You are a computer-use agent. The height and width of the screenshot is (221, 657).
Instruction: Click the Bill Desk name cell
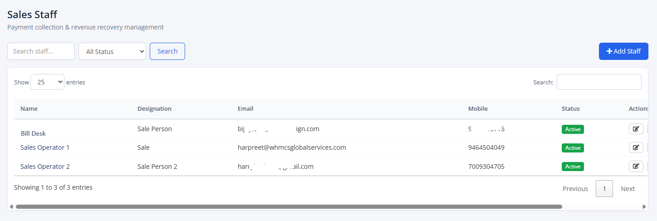click(33, 133)
